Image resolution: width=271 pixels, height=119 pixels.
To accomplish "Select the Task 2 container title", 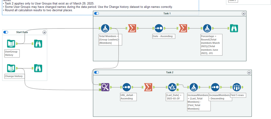I will (x=169, y=72).
